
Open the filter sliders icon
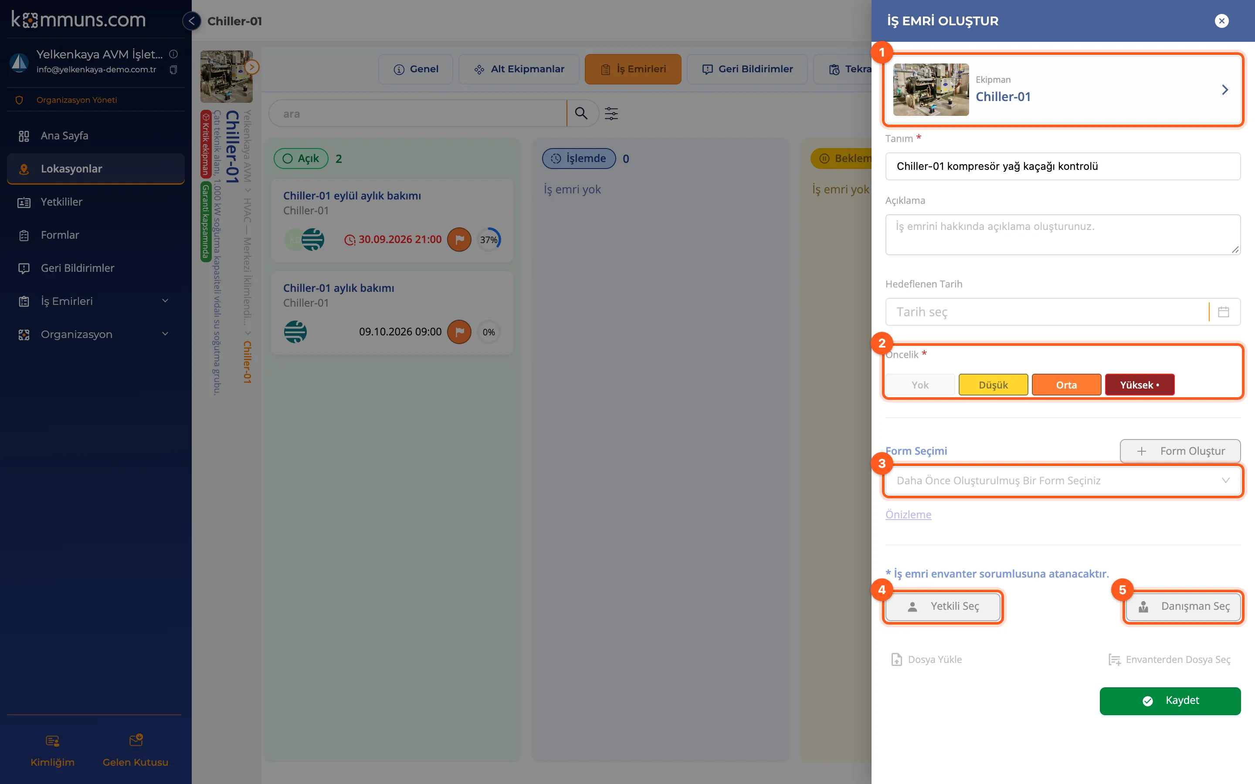click(611, 114)
